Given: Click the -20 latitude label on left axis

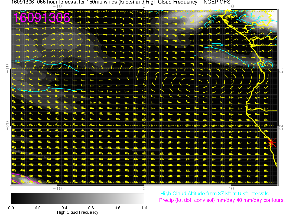Looking at the screenshot, I should [x=8, y=124].
